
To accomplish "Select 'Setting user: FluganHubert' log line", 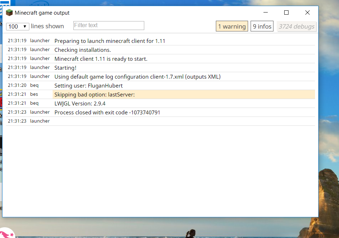I will pyautogui.click(x=160, y=85).
